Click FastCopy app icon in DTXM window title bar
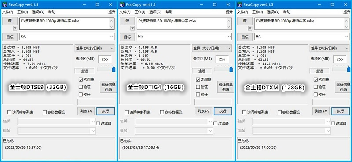 coord(240,4)
